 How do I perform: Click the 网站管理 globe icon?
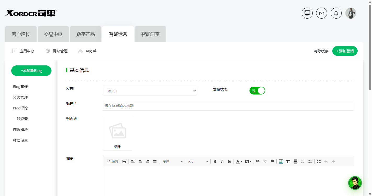(48, 51)
